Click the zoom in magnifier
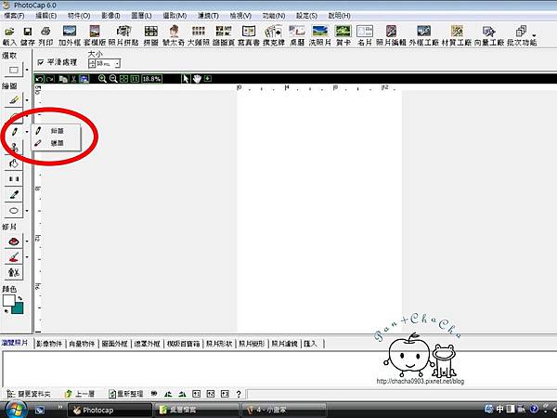The image size is (557, 418). [x=102, y=79]
